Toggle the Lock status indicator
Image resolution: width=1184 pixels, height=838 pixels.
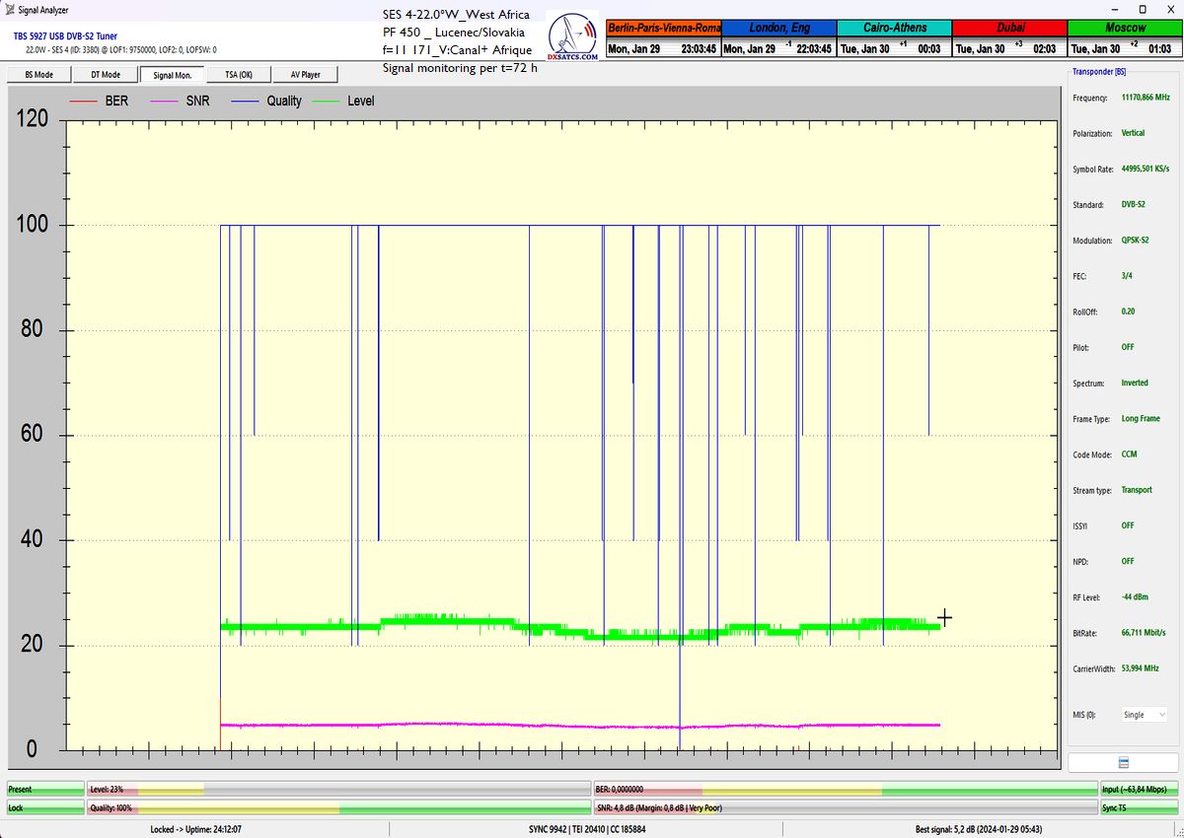[x=45, y=808]
